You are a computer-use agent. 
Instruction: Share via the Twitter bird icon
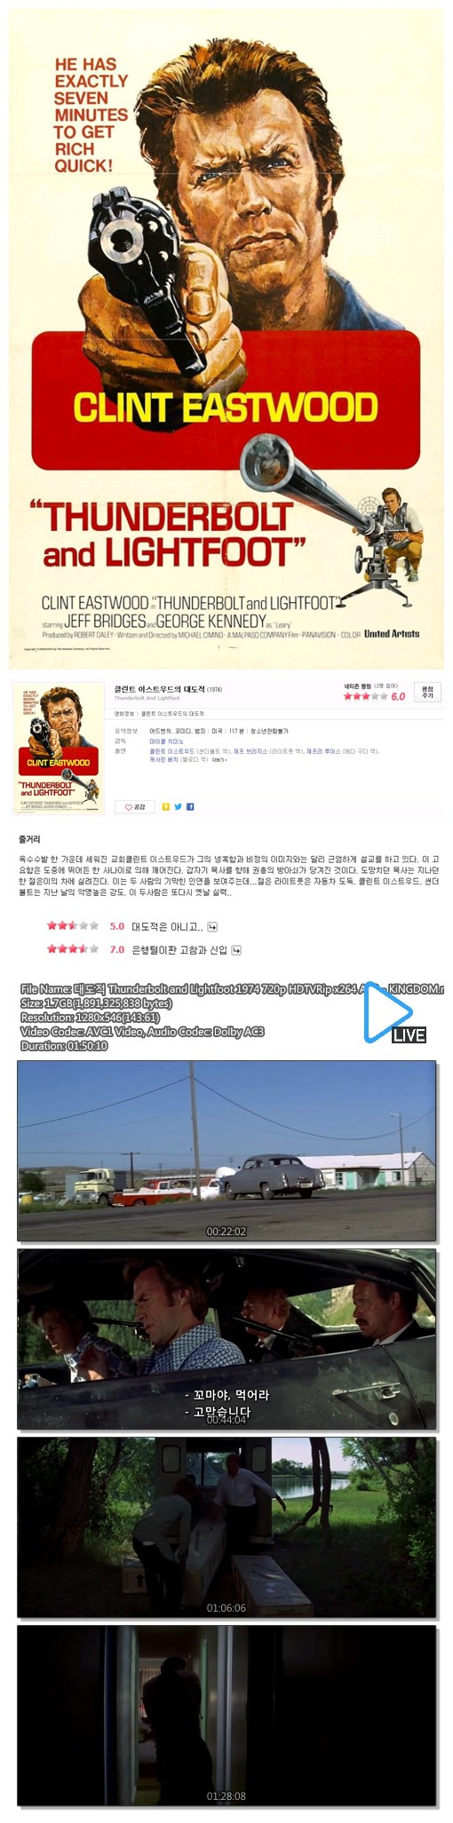tap(178, 806)
